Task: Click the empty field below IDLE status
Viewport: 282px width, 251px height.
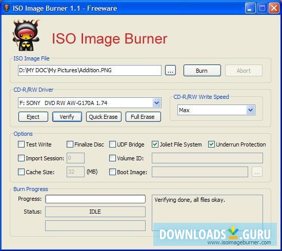Action: (95, 226)
